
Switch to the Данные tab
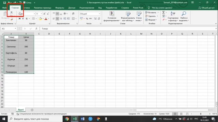72,8
